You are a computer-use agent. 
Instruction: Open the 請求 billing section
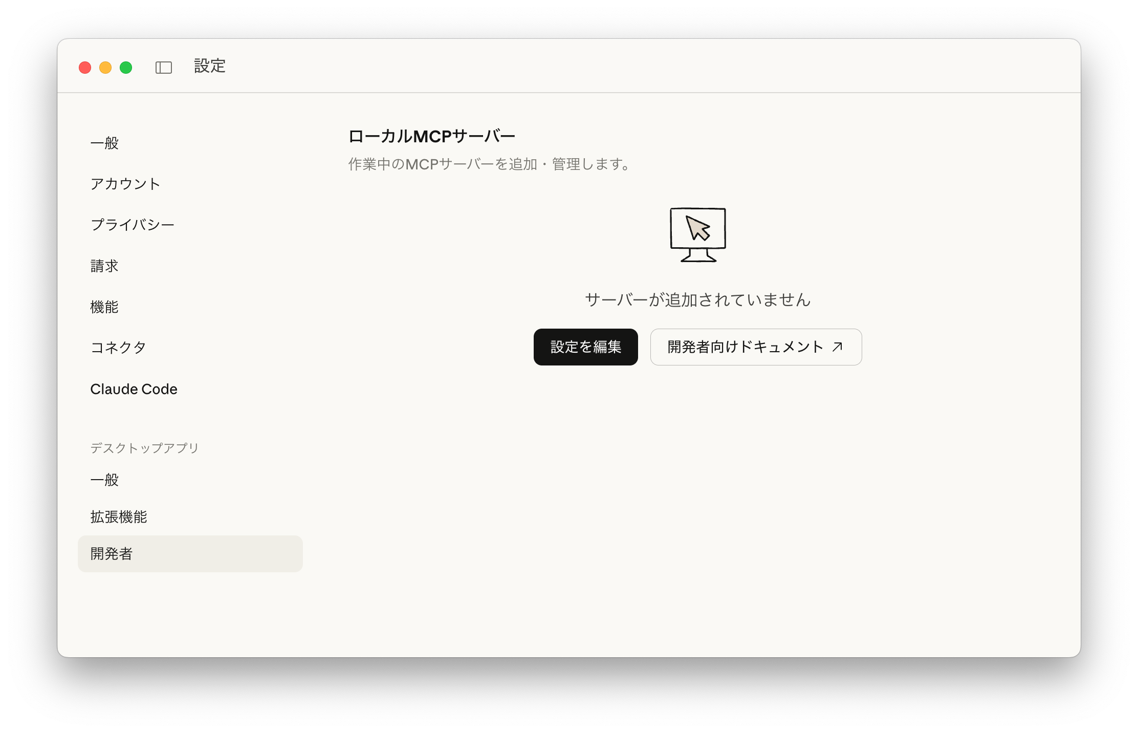click(104, 266)
